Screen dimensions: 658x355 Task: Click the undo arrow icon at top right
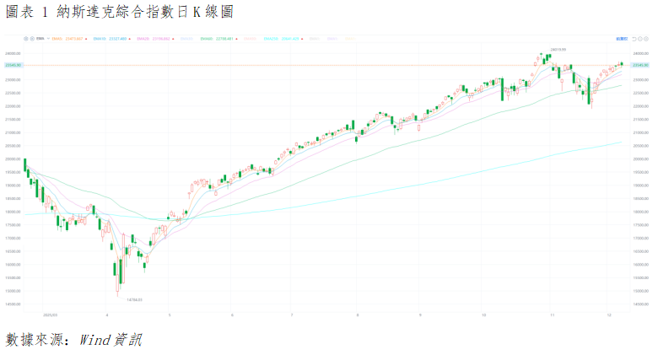point(634,39)
